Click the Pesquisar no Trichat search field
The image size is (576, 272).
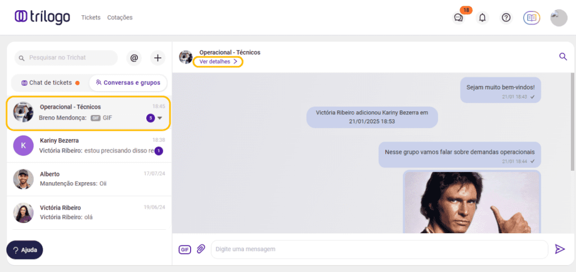(x=66, y=58)
